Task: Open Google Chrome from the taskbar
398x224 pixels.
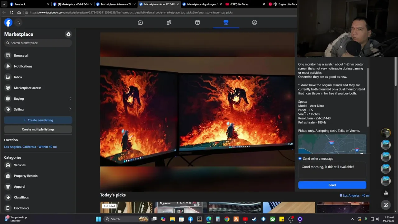Action: tap(227, 219)
